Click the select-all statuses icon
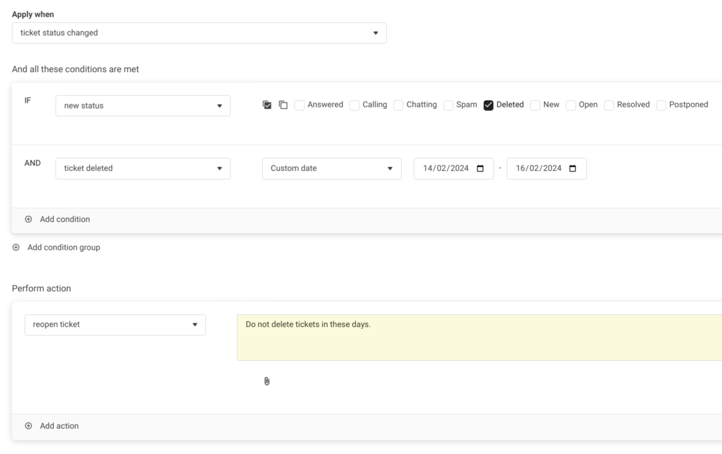This screenshot has height=454, width=722. (x=267, y=105)
